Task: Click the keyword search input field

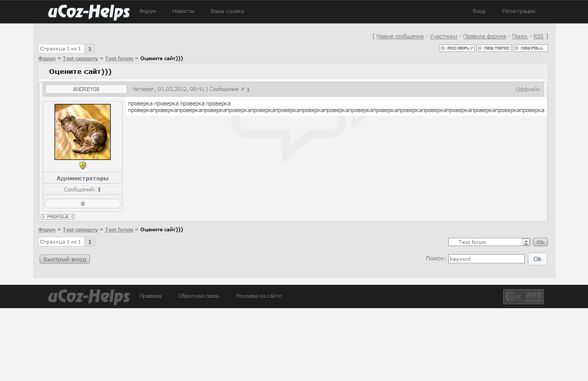Action: [x=486, y=259]
